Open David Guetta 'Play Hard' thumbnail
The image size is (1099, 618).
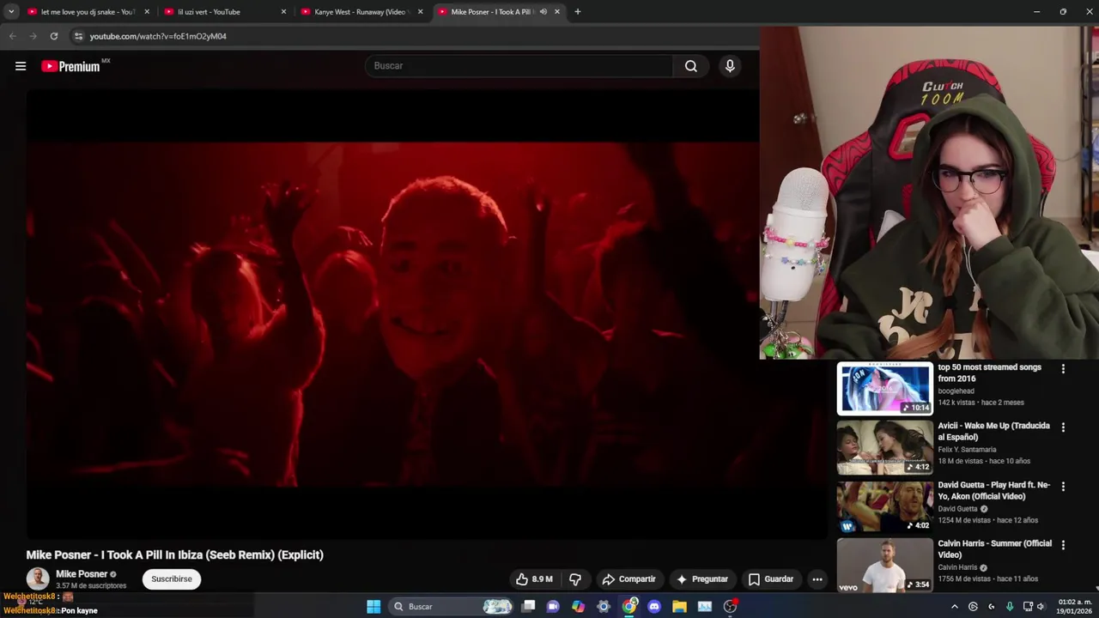(885, 506)
